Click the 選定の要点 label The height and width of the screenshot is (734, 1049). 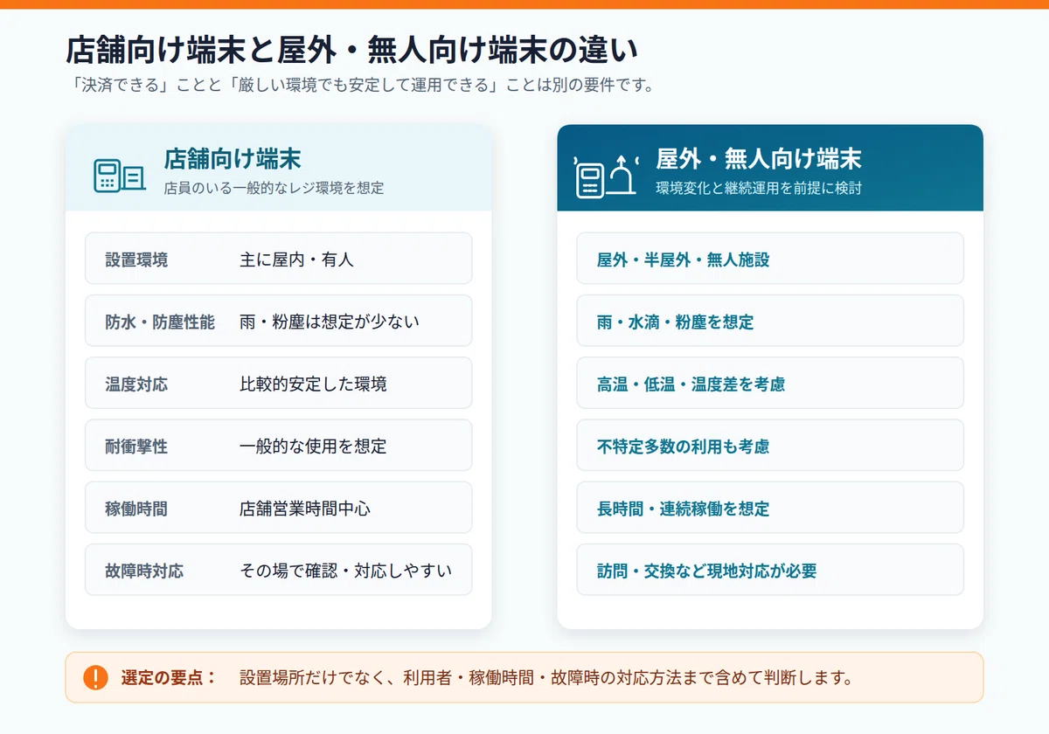pos(169,677)
